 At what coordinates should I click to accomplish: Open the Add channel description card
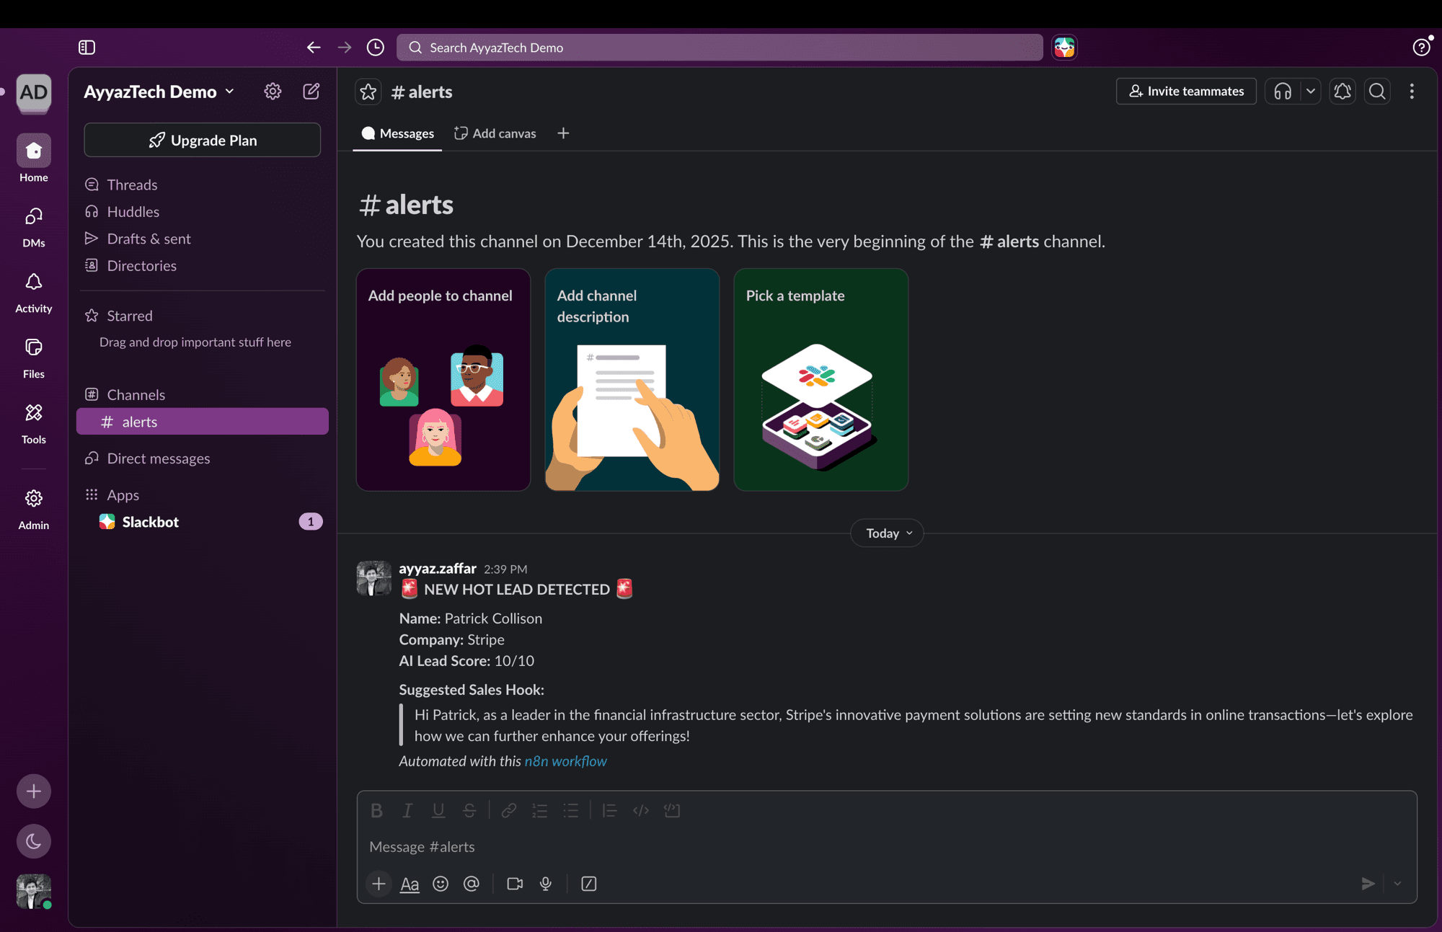[x=632, y=380]
